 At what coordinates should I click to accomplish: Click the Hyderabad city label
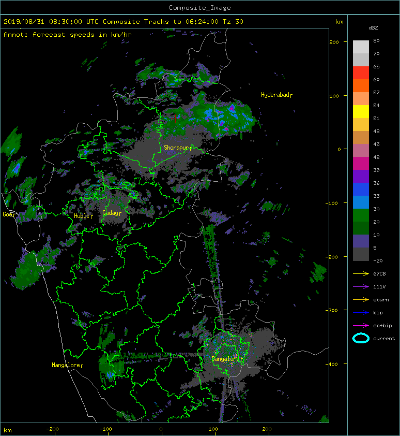pyautogui.click(x=275, y=95)
